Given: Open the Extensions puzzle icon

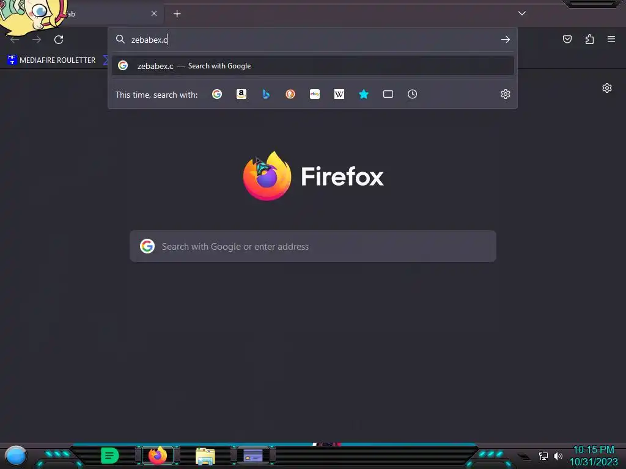Looking at the screenshot, I should click(x=589, y=39).
